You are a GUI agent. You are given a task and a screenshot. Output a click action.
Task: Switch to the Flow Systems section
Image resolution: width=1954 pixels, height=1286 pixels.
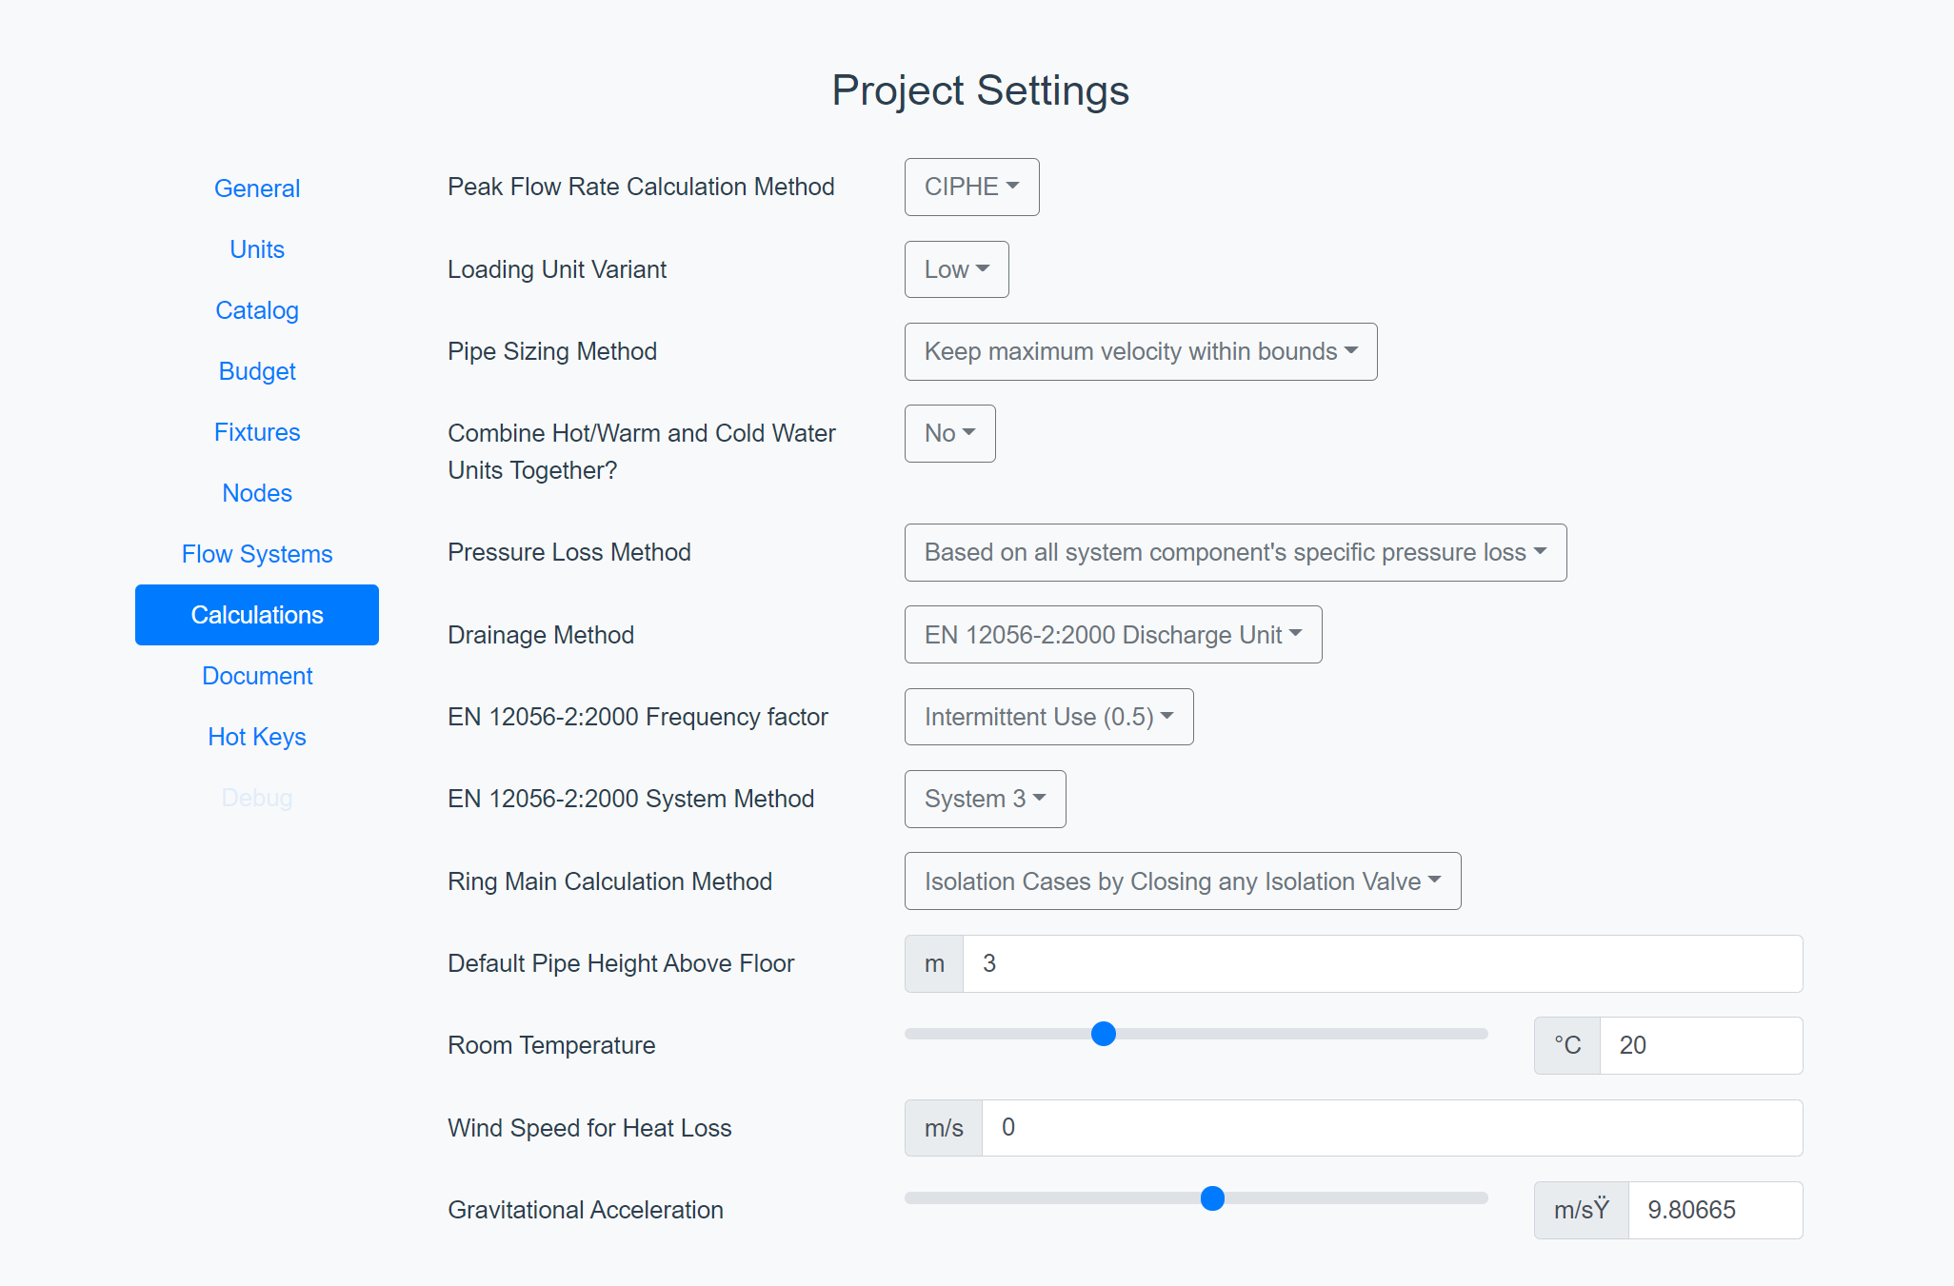[256, 553]
